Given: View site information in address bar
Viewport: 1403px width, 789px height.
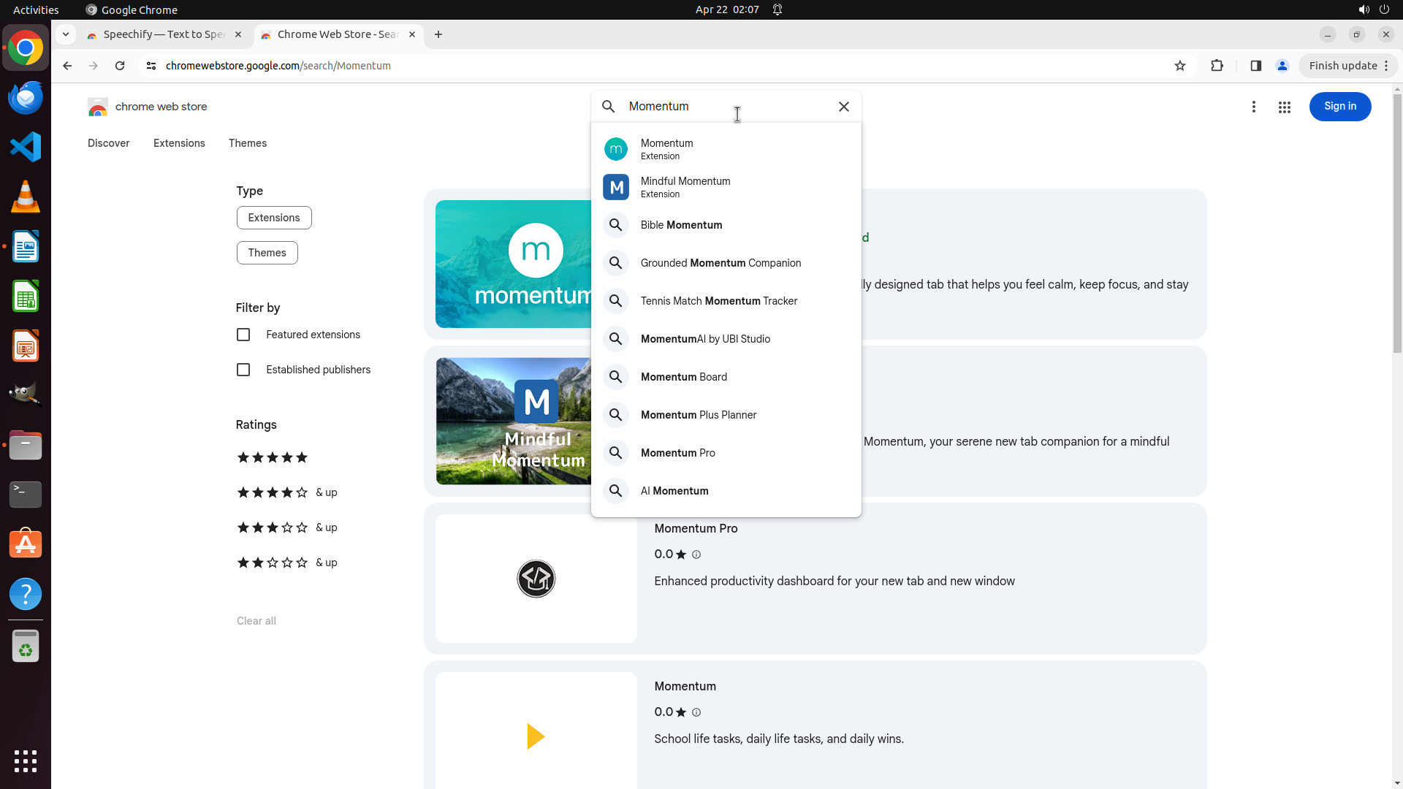Looking at the screenshot, I should pos(151,66).
